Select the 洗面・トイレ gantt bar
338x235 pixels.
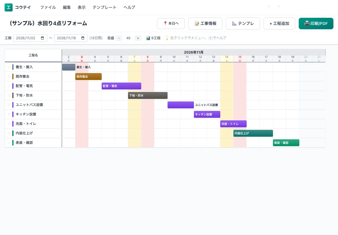[233, 124]
